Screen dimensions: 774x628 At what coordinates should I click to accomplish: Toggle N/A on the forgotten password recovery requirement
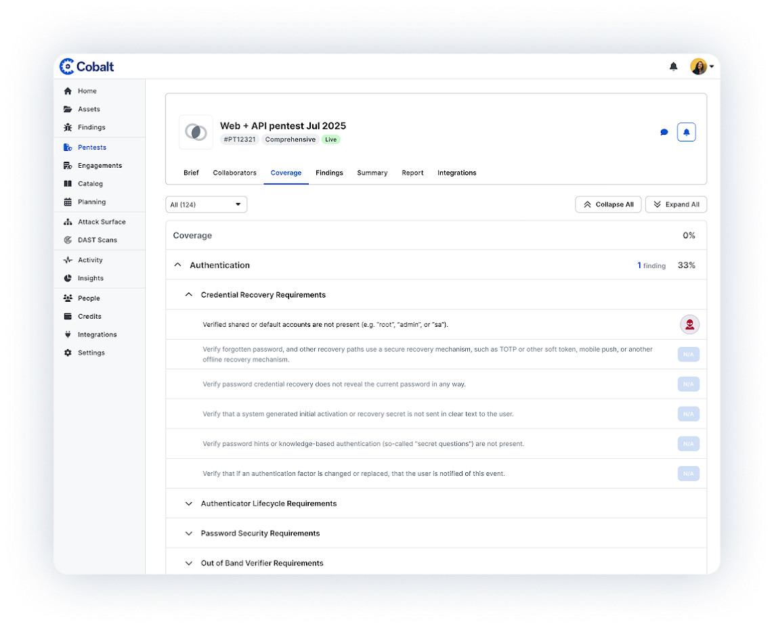point(688,354)
